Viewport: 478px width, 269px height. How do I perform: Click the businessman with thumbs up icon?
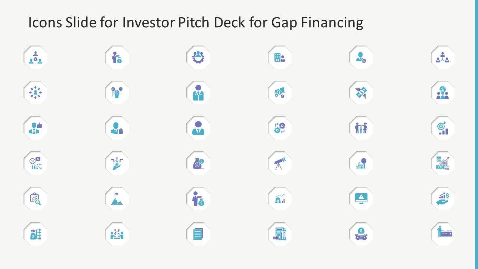[x=35, y=128]
